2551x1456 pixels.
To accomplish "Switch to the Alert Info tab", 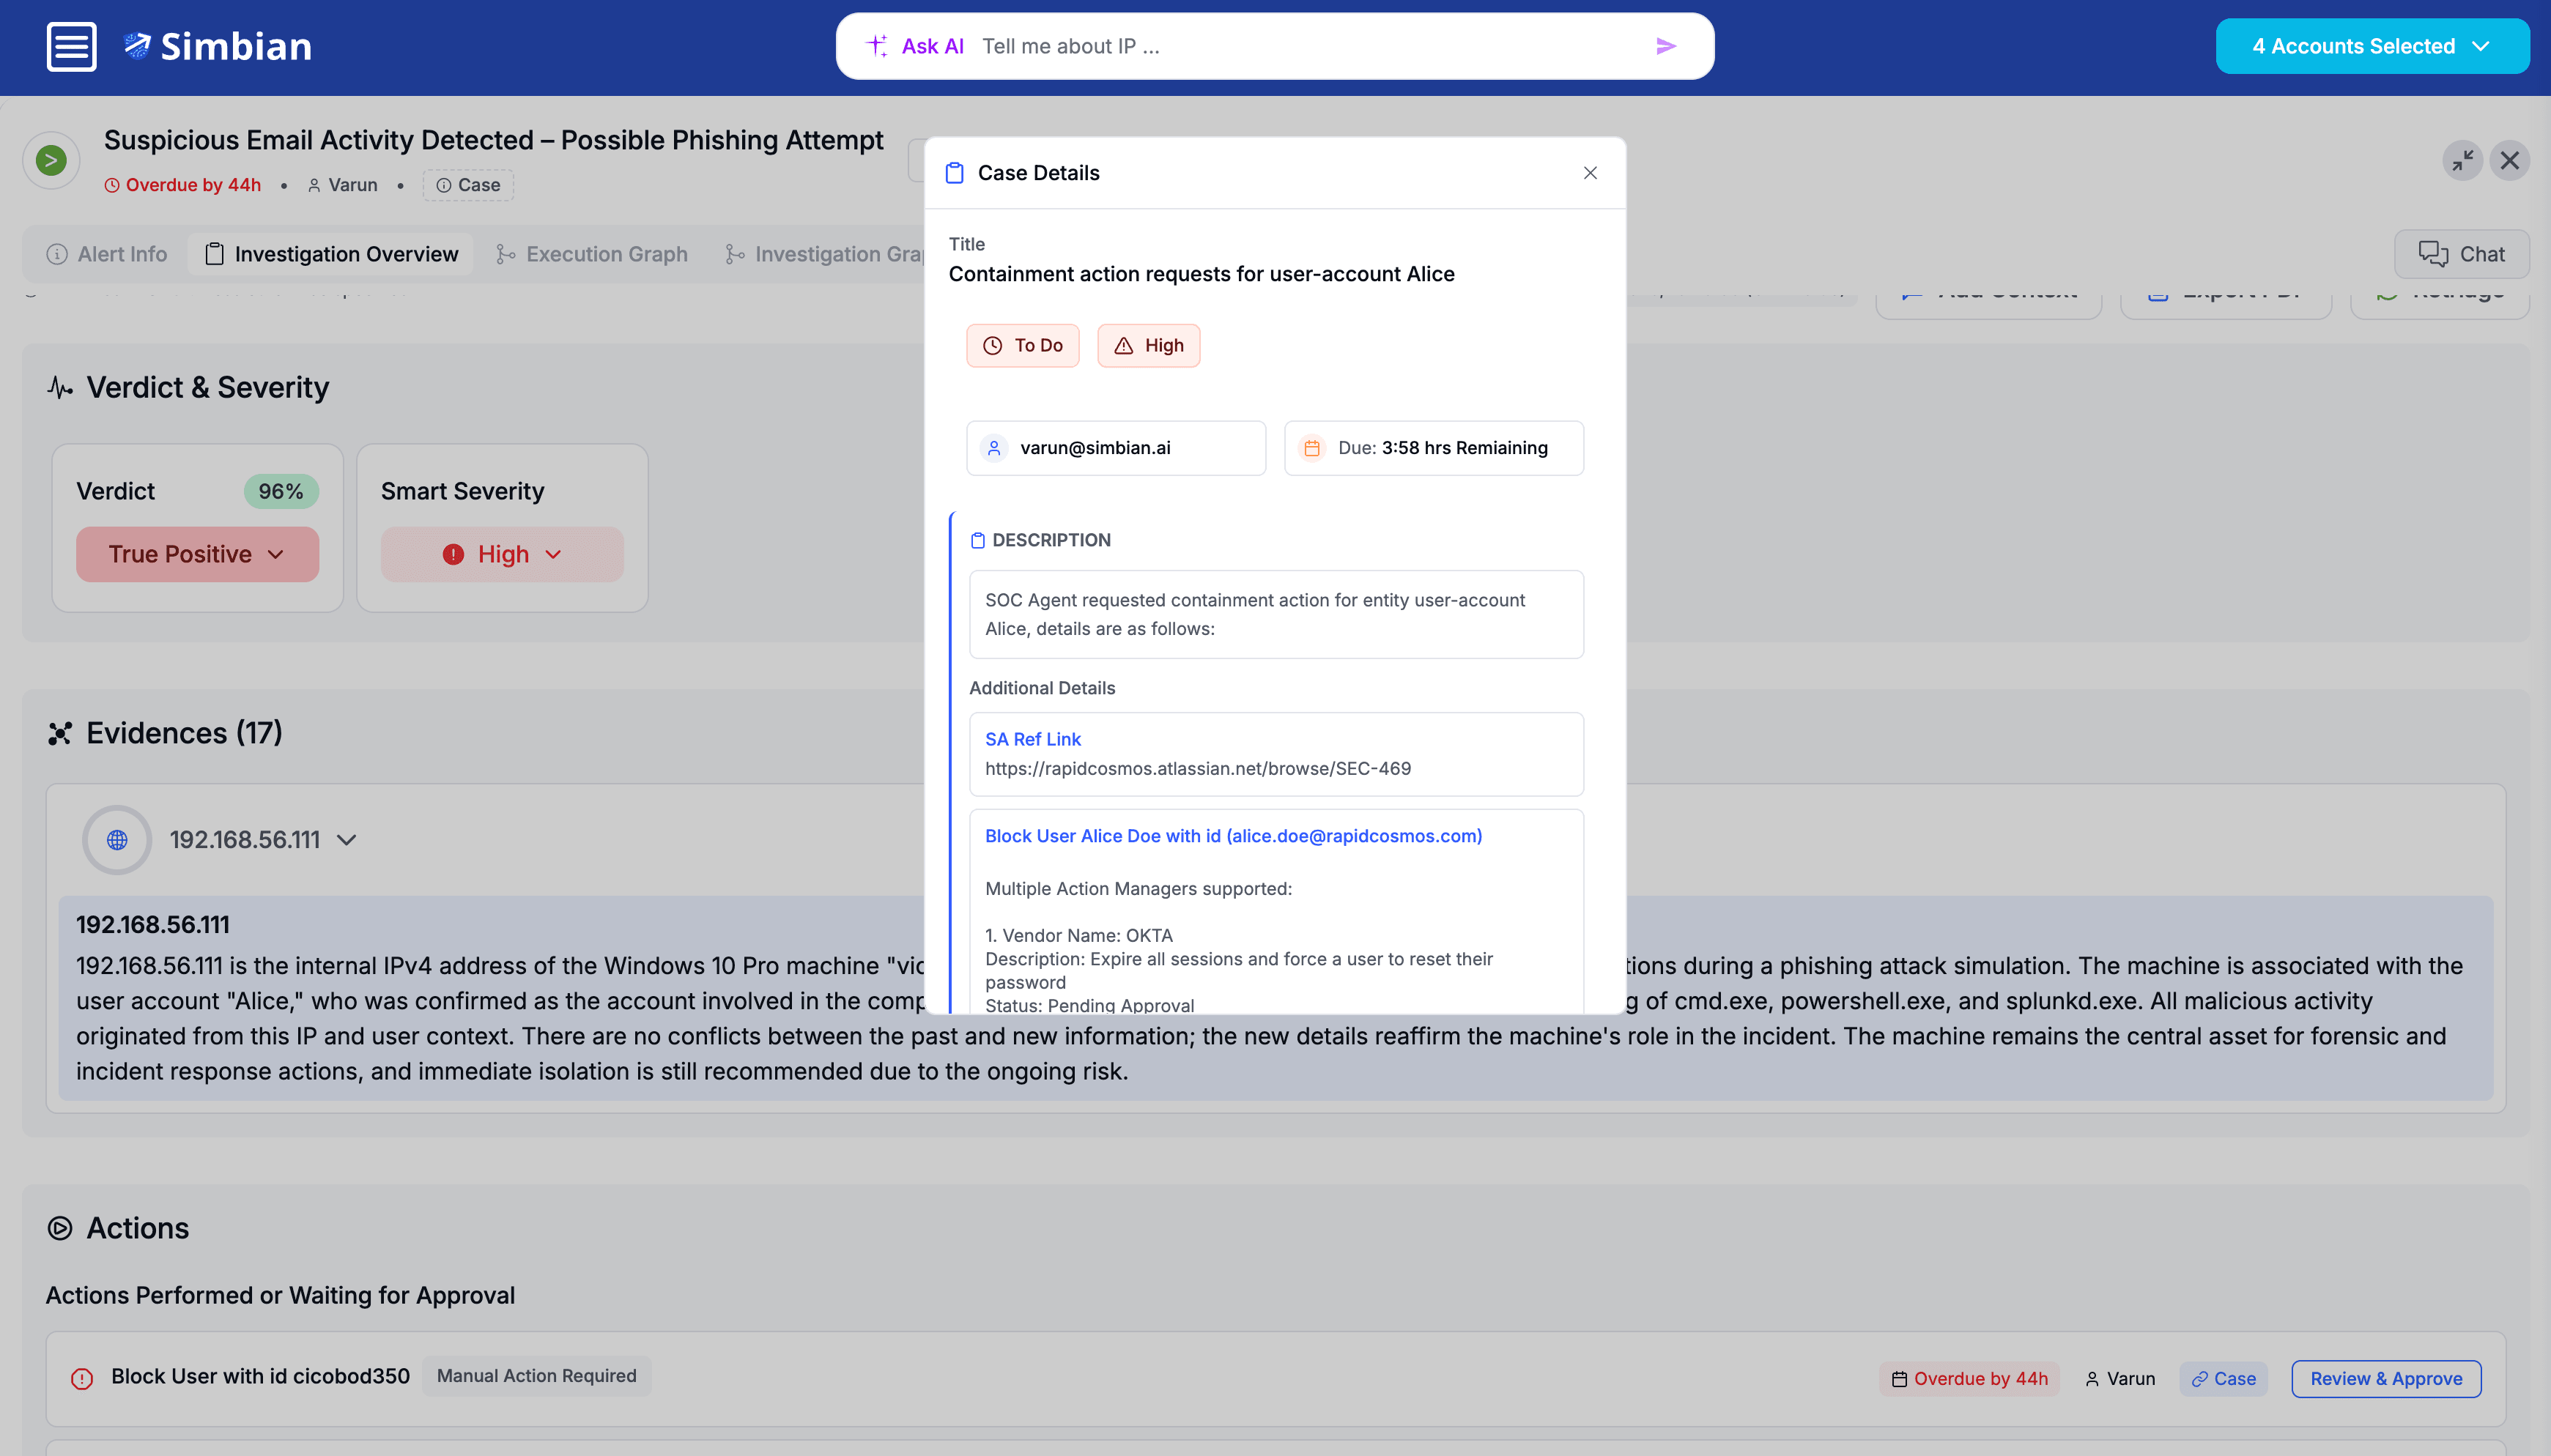I will (x=107, y=254).
